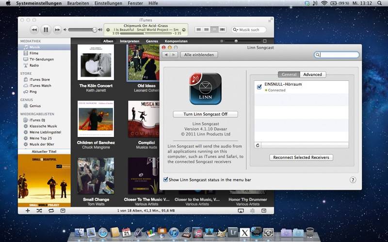Open the Apple menu
Screen dimensions: 388x242
click(x=8, y=3)
